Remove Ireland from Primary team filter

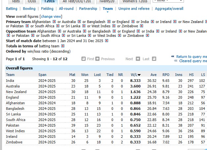click(x=175, y=22)
